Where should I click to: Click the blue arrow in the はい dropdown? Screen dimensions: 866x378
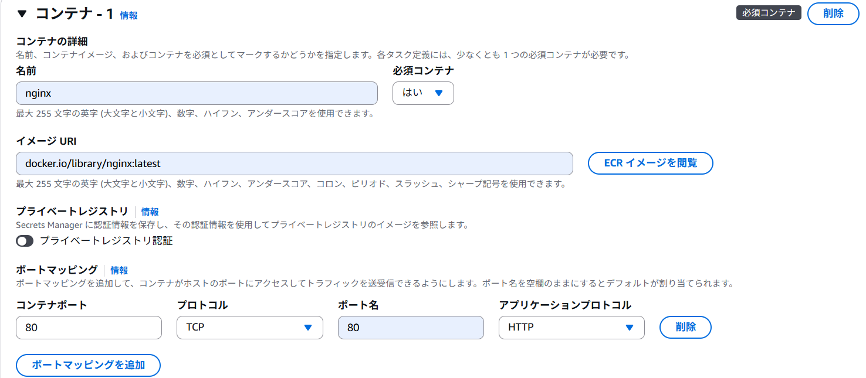438,93
